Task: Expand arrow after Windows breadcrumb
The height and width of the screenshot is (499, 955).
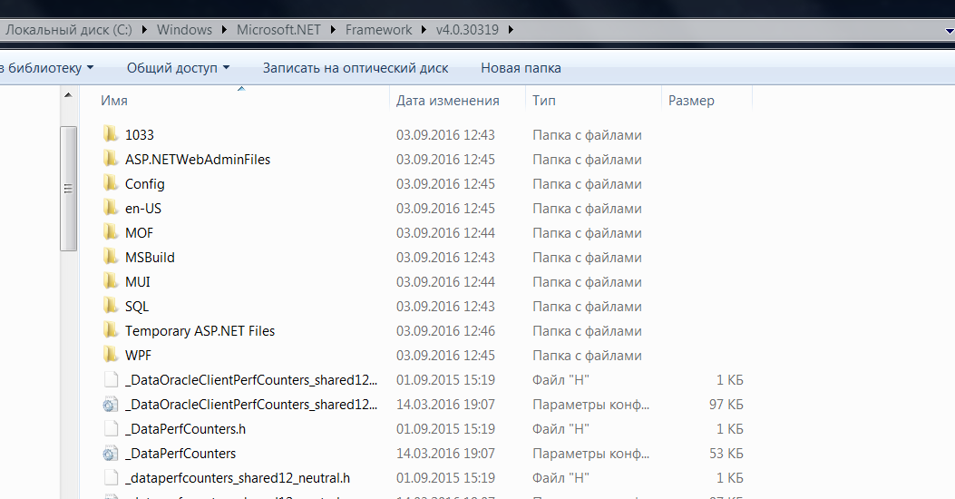Action: coord(223,29)
